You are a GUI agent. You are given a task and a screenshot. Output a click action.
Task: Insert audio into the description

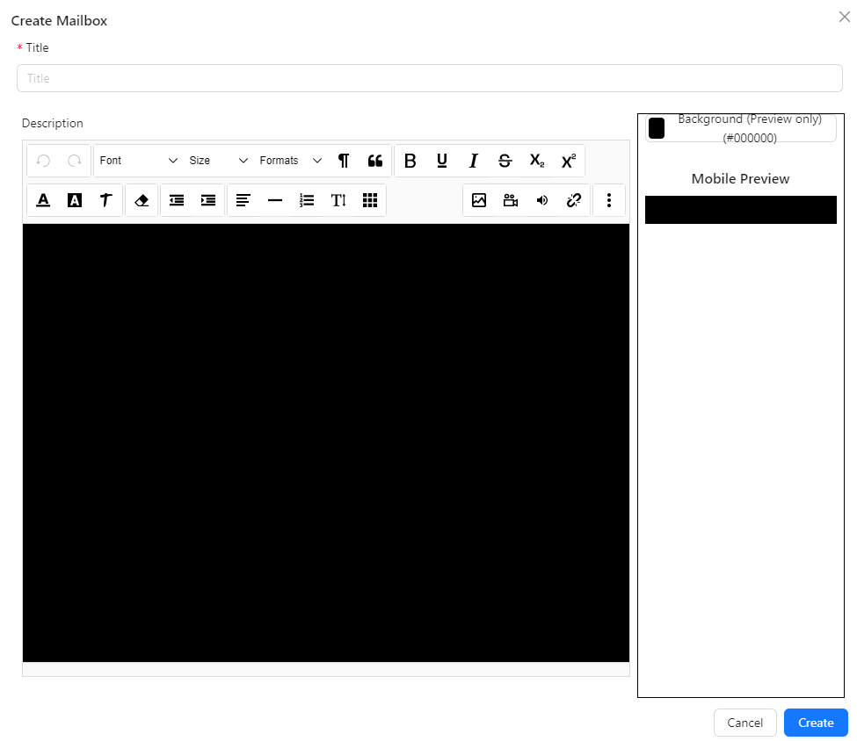click(542, 200)
